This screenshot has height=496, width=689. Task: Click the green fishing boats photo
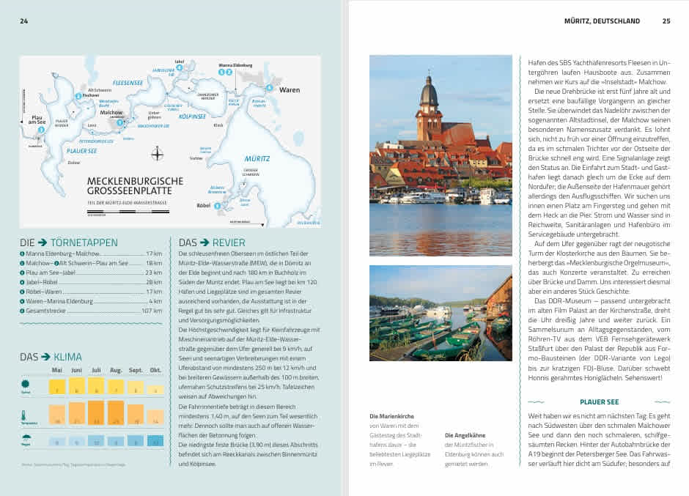click(441, 314)
